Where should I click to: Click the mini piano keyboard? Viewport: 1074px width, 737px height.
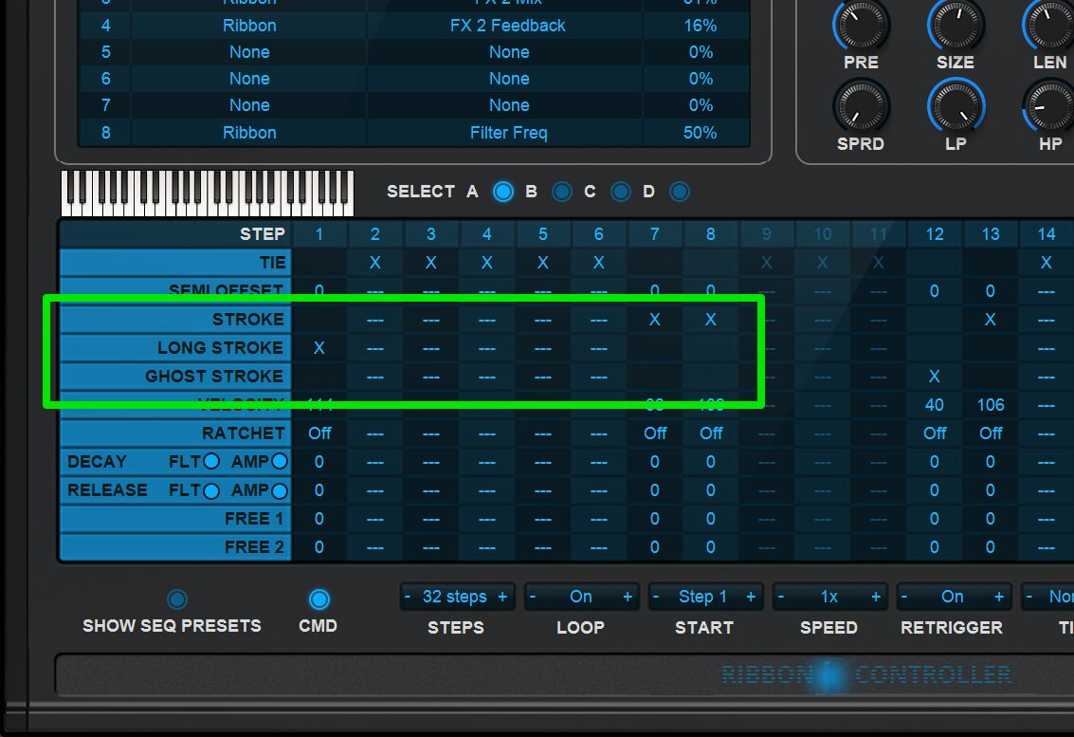coord(208,194)
